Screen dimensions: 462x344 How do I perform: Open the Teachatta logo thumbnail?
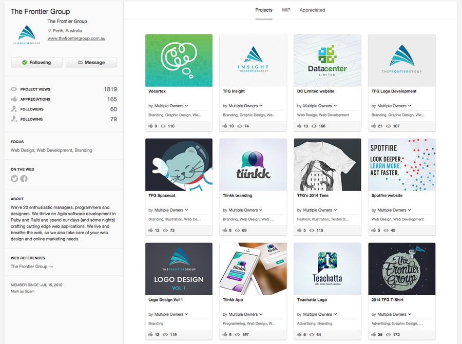coord(328,269)
